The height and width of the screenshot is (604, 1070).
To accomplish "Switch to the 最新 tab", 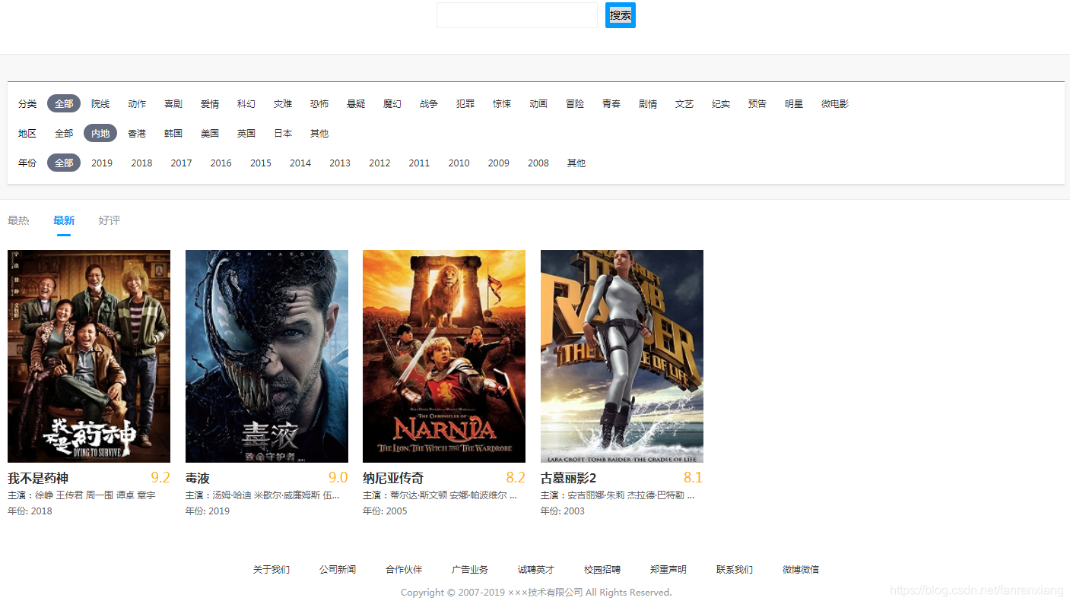I will [64, 220].
